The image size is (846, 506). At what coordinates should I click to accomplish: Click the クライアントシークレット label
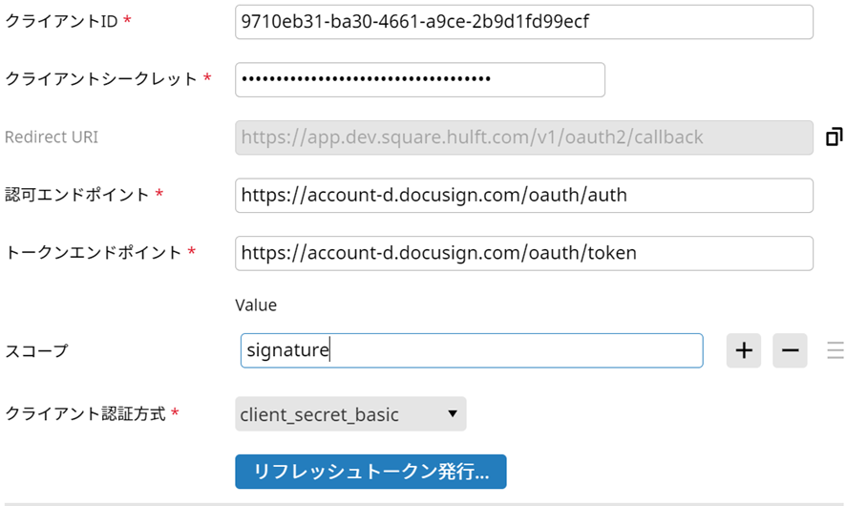[x=101, y=79]
